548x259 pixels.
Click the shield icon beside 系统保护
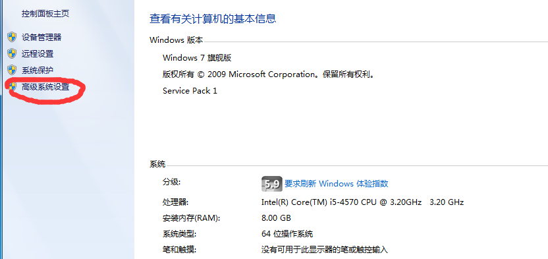click(x=12, y=70)
